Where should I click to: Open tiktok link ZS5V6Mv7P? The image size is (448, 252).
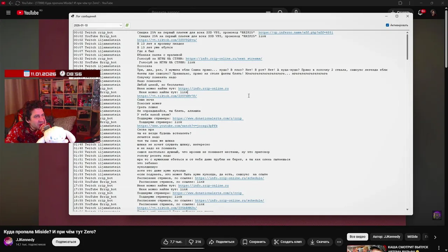tap(167, 96)
